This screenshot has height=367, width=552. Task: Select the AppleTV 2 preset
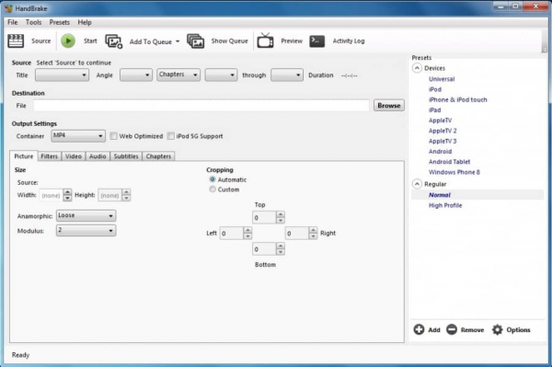443,131
